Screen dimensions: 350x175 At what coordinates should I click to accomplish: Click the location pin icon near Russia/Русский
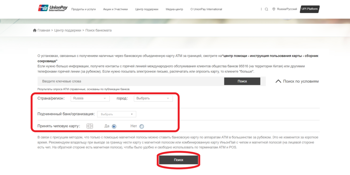pyautogui.click(x=274, y=9)
